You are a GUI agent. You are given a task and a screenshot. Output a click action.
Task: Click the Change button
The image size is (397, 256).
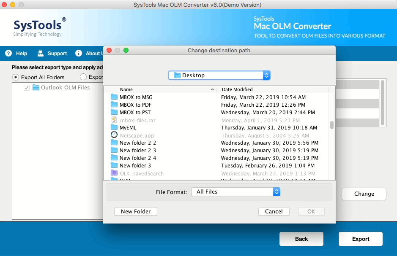(364, 194)
